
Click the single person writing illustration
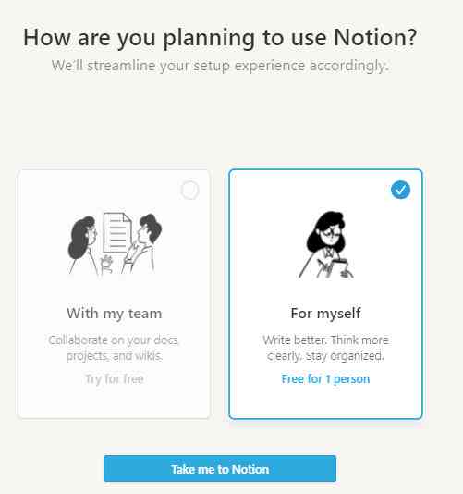(326, 244)
